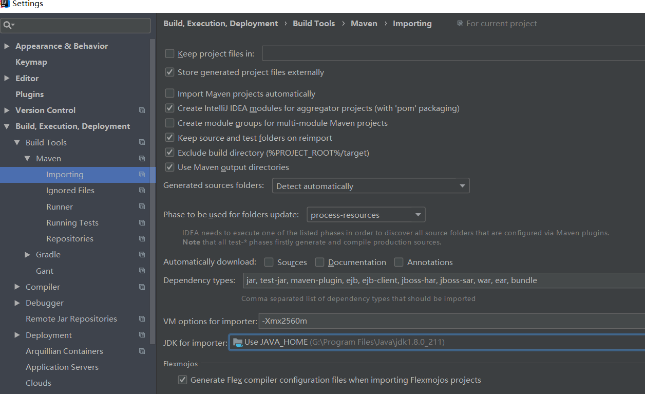
Task: Expand the Compiler tree node
Action: [17, 287]
